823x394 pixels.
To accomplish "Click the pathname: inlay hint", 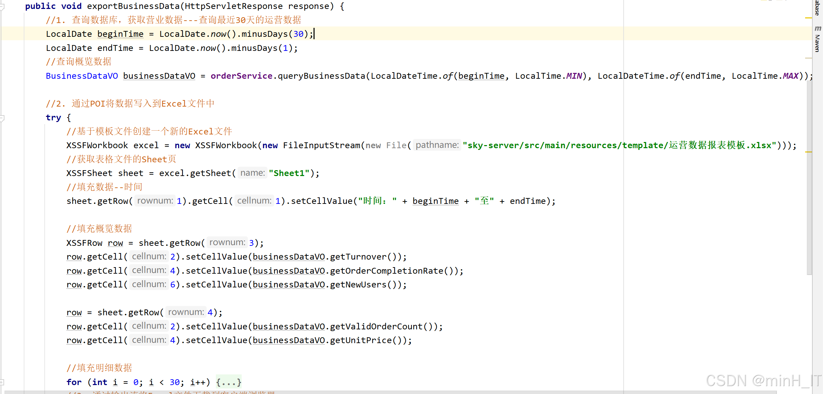I will point(437,145).
